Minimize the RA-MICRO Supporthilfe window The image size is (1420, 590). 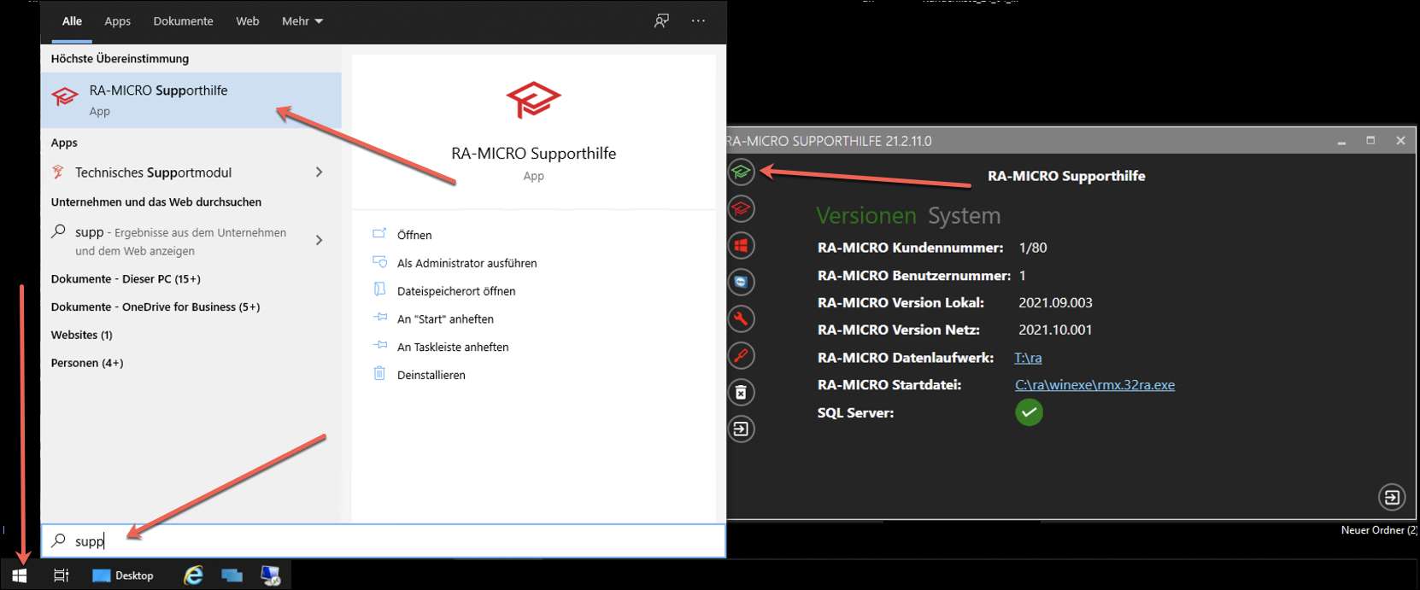point(1341,141)
